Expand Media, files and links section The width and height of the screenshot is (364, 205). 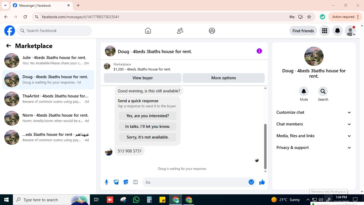pyautogui.click(x=314, y=136)
